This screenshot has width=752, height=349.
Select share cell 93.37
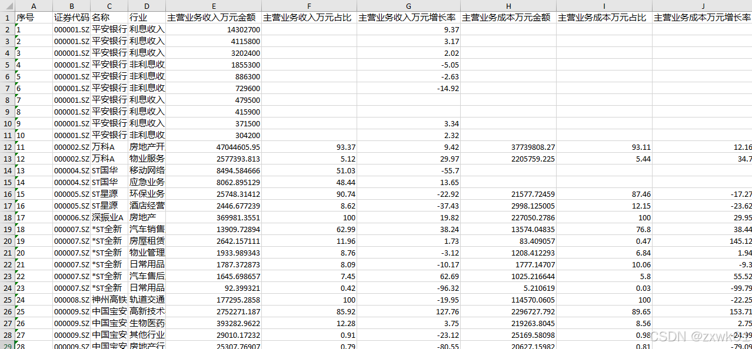click(309, 147)
